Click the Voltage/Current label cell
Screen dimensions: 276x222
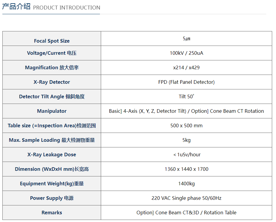(x=52, y=53)
